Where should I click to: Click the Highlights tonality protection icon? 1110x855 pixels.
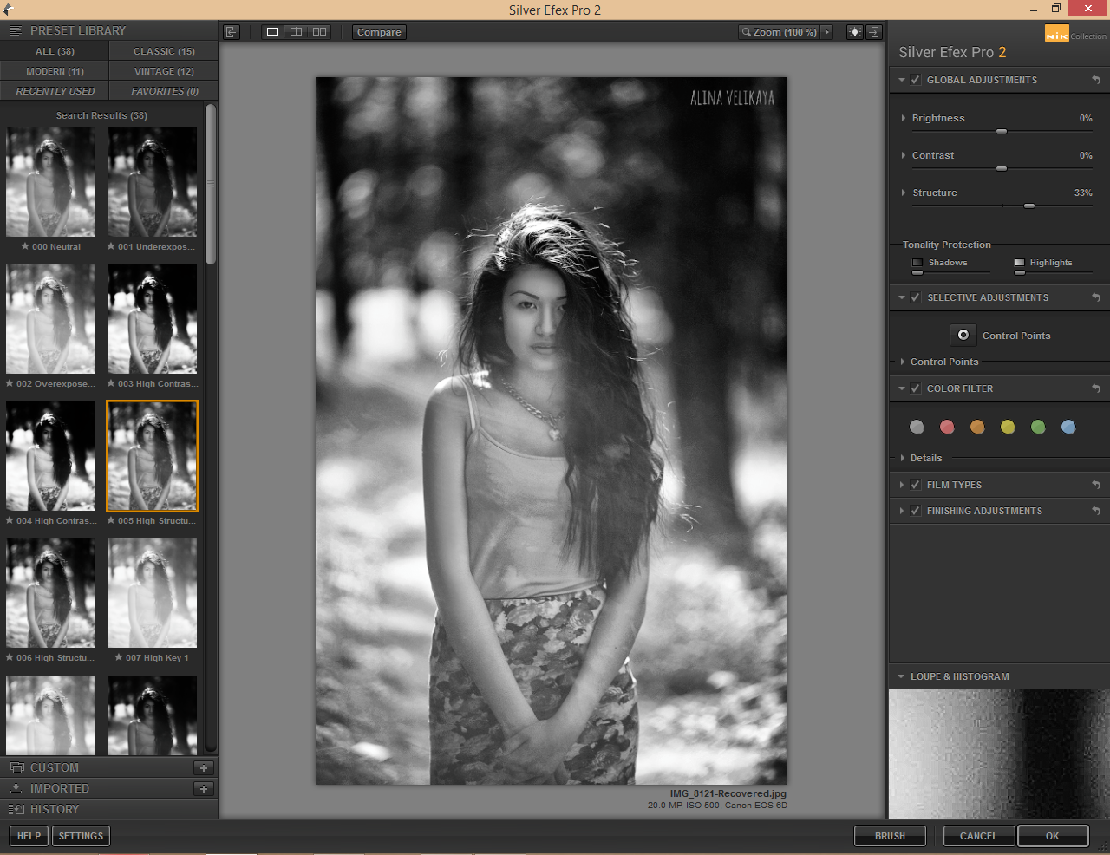coord(1020,263)
